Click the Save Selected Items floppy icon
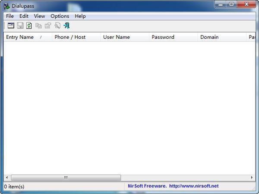Image resolution: width=259 pixels, height=194 pixels. pyautogui.click(x=20, y=25)
